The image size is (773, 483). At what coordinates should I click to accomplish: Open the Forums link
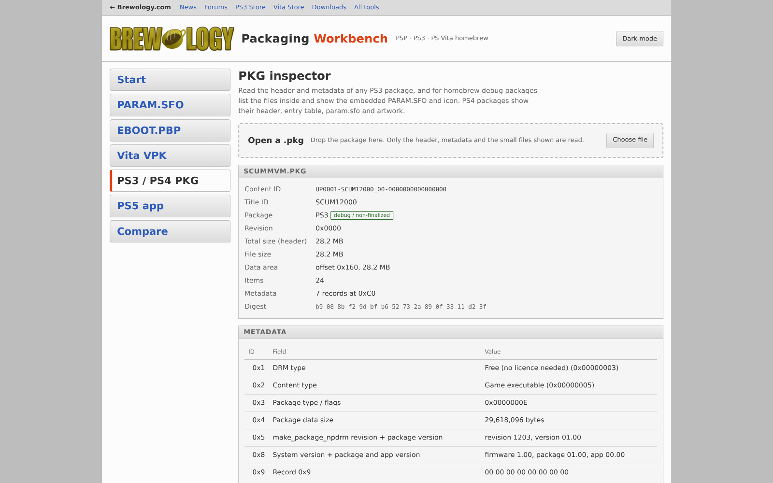coord(215,7)
